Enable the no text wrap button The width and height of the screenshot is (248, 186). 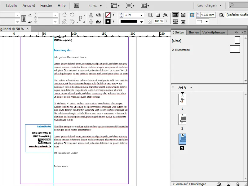click(175, 15)
